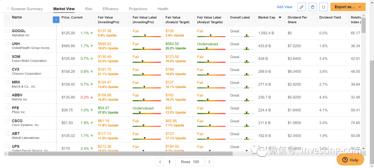Click Pfizer Inc. company name

19,112
